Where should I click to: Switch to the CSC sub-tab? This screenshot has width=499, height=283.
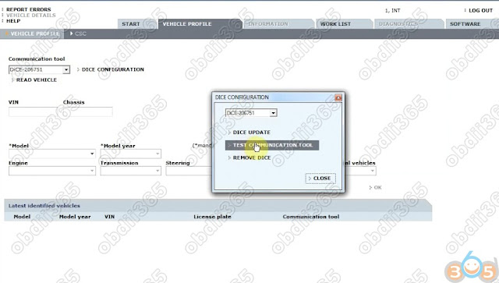(78, 34)
